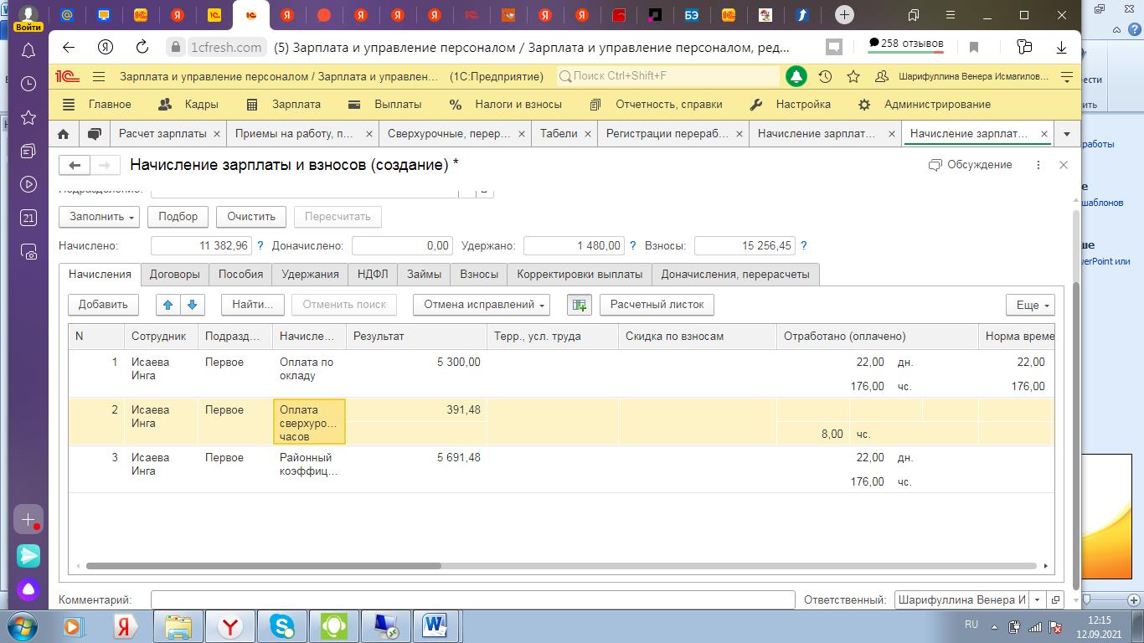Open the Обсуждение discussion panel
The width and height of the screenshot is (1144, 643).
971,165
